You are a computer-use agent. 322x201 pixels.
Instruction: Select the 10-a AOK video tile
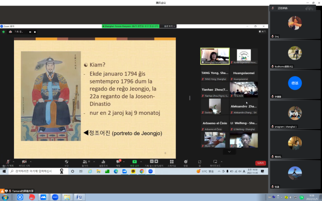pos(244,90)
